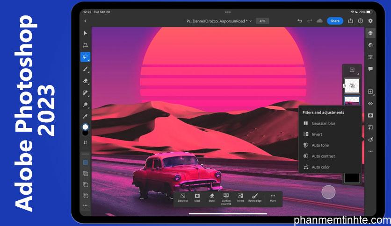This screenshot has height=226, width=391.
Task: Open the 47% zoom level box
Action: coord(262,21)
